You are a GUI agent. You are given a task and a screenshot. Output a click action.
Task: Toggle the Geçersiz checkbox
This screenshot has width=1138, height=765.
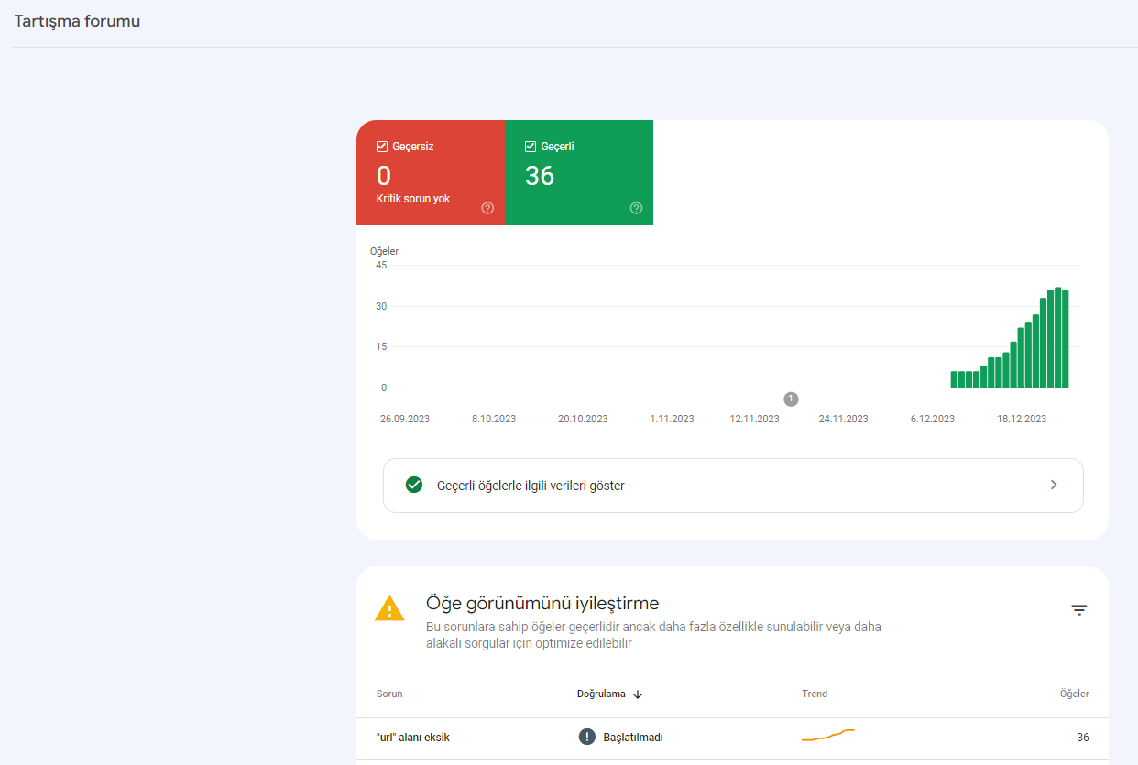[382, 147]
